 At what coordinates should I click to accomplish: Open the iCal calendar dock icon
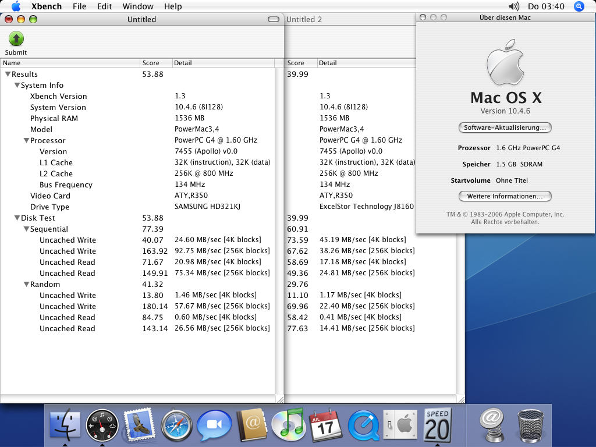(325, 425)
